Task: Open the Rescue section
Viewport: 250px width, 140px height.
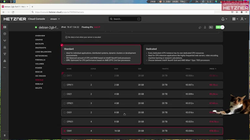Action: pos(39,72)
